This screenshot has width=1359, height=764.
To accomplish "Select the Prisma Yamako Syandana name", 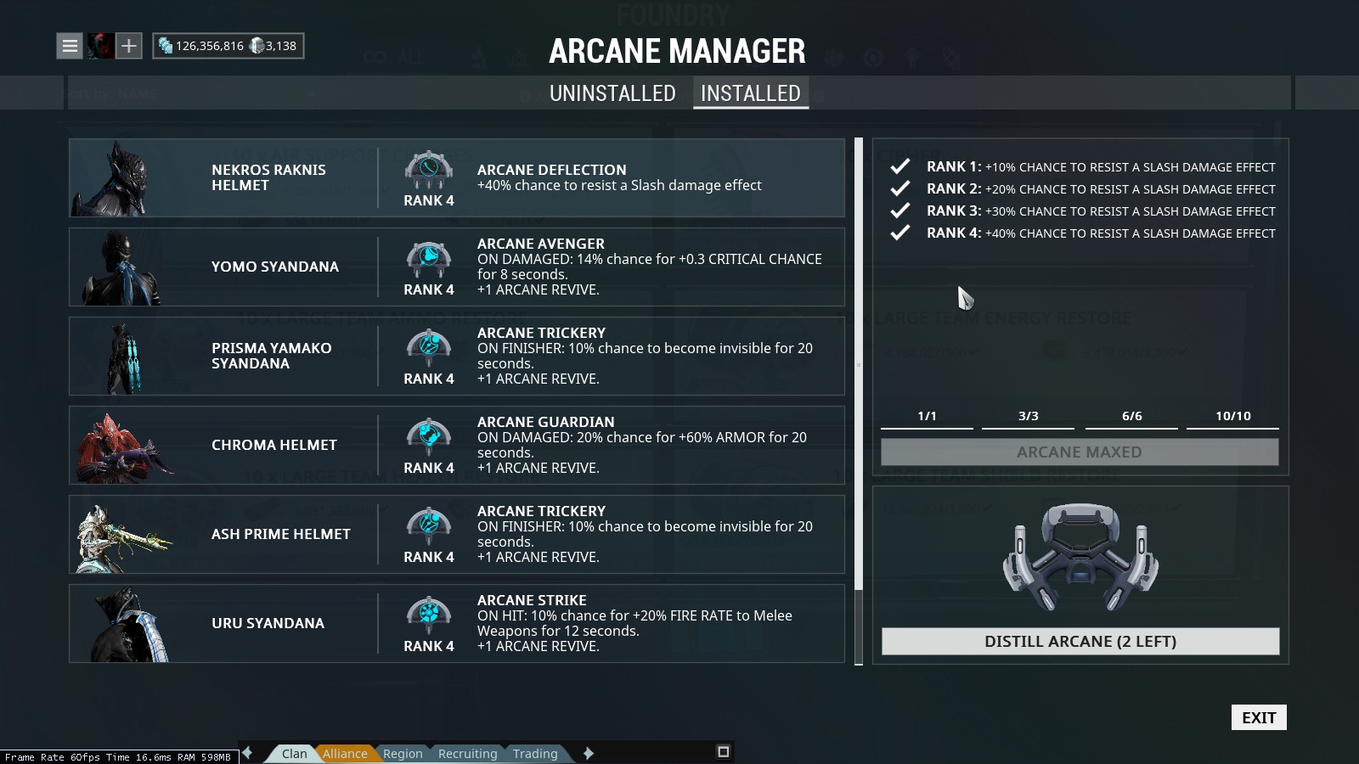I will 272,356.
